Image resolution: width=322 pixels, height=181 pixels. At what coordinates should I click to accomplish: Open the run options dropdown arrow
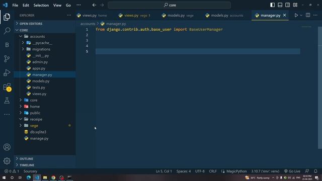pyautogui.click(x=301, y=15)
